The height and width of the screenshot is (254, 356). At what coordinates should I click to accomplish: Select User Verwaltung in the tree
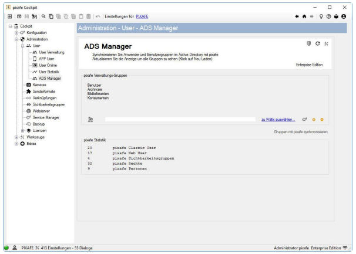[50, 53]
